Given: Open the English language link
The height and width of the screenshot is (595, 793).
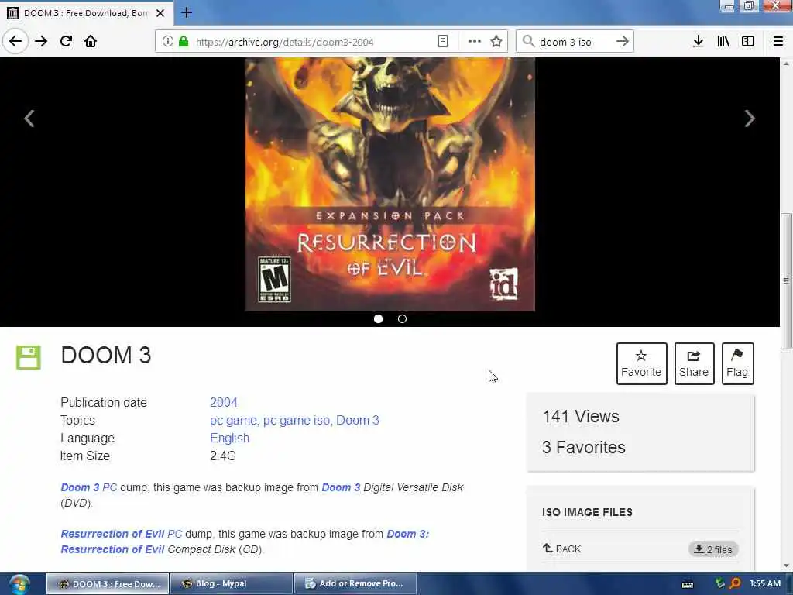Looking at the screenshot, I should (229, 439).
